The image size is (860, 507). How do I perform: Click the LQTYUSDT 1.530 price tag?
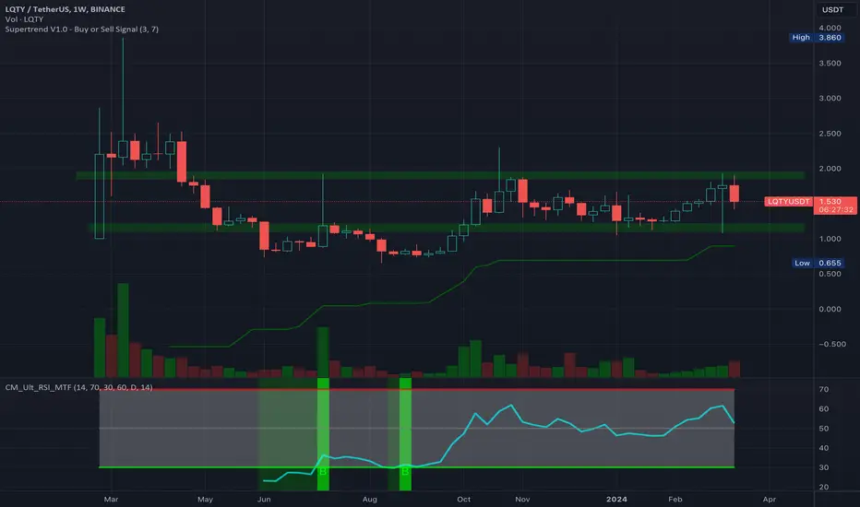[x=810, y=201]
